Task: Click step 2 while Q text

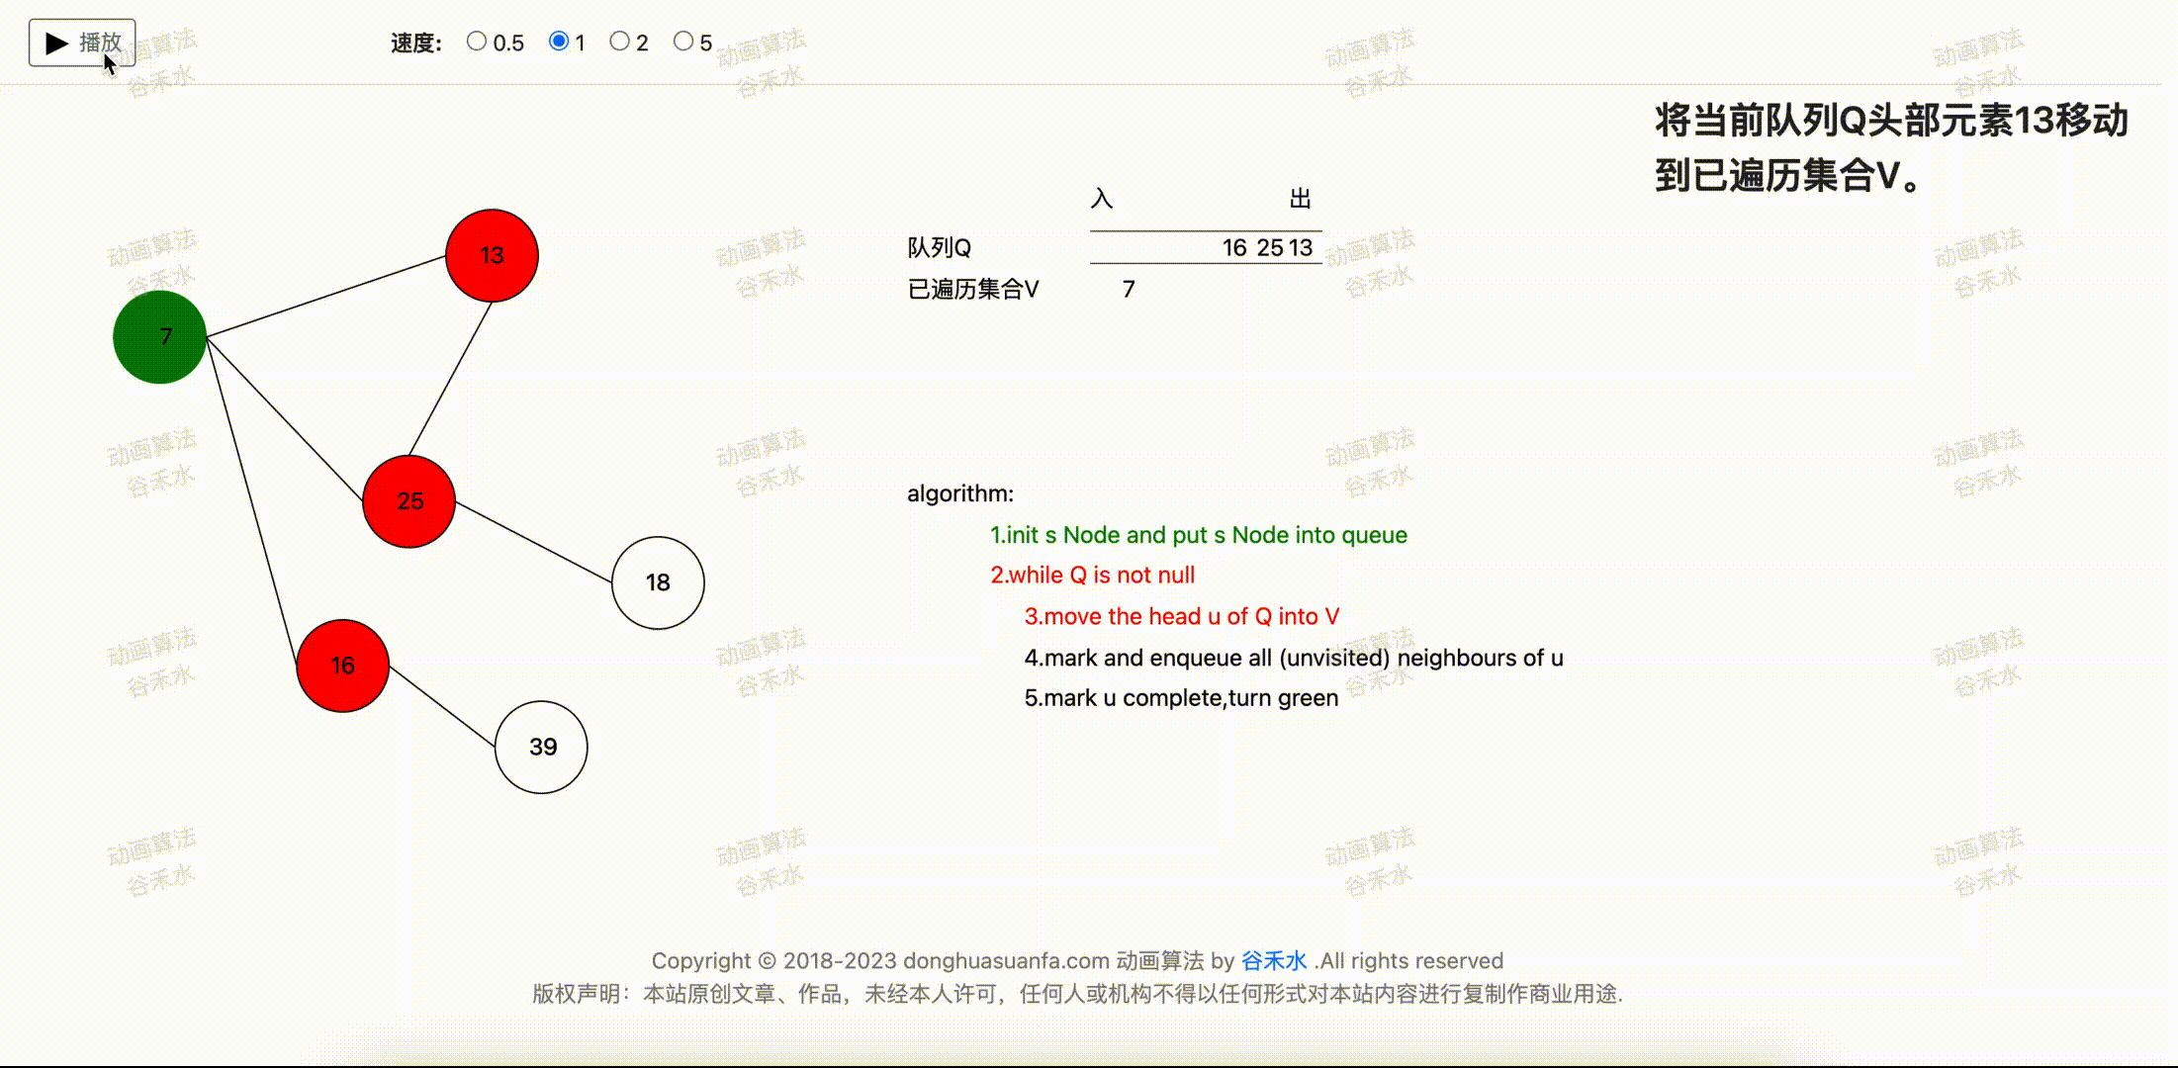Action: point(1092,575)
